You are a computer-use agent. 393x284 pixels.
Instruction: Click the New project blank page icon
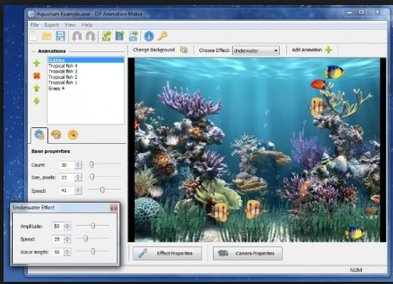pos(33,36)
